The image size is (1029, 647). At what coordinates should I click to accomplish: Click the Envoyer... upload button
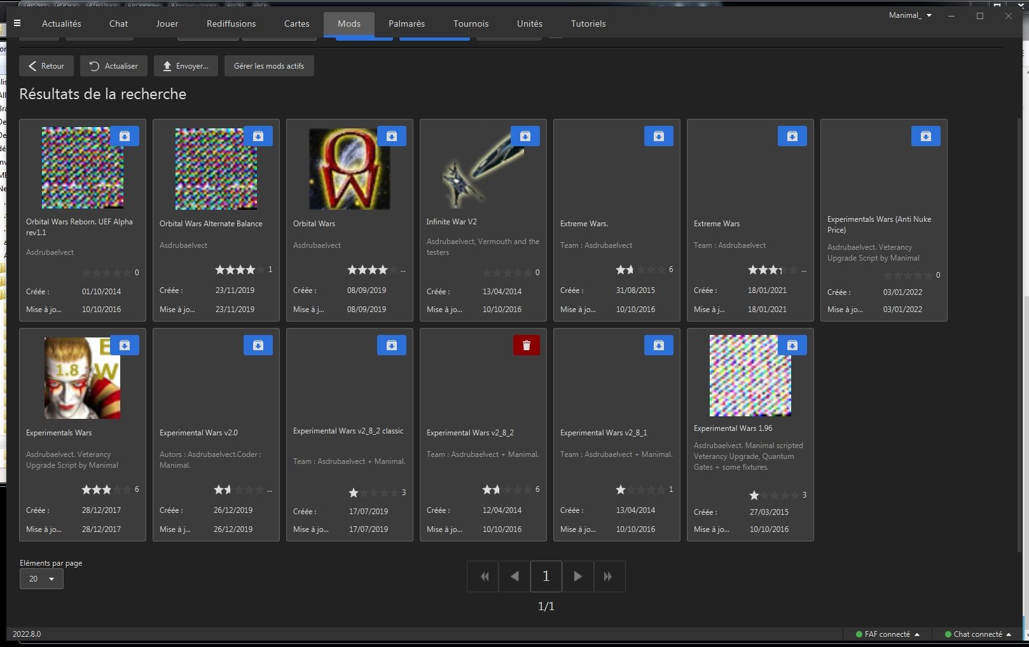coord(186,66)
